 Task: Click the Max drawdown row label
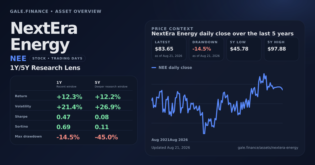click(28, 136)
